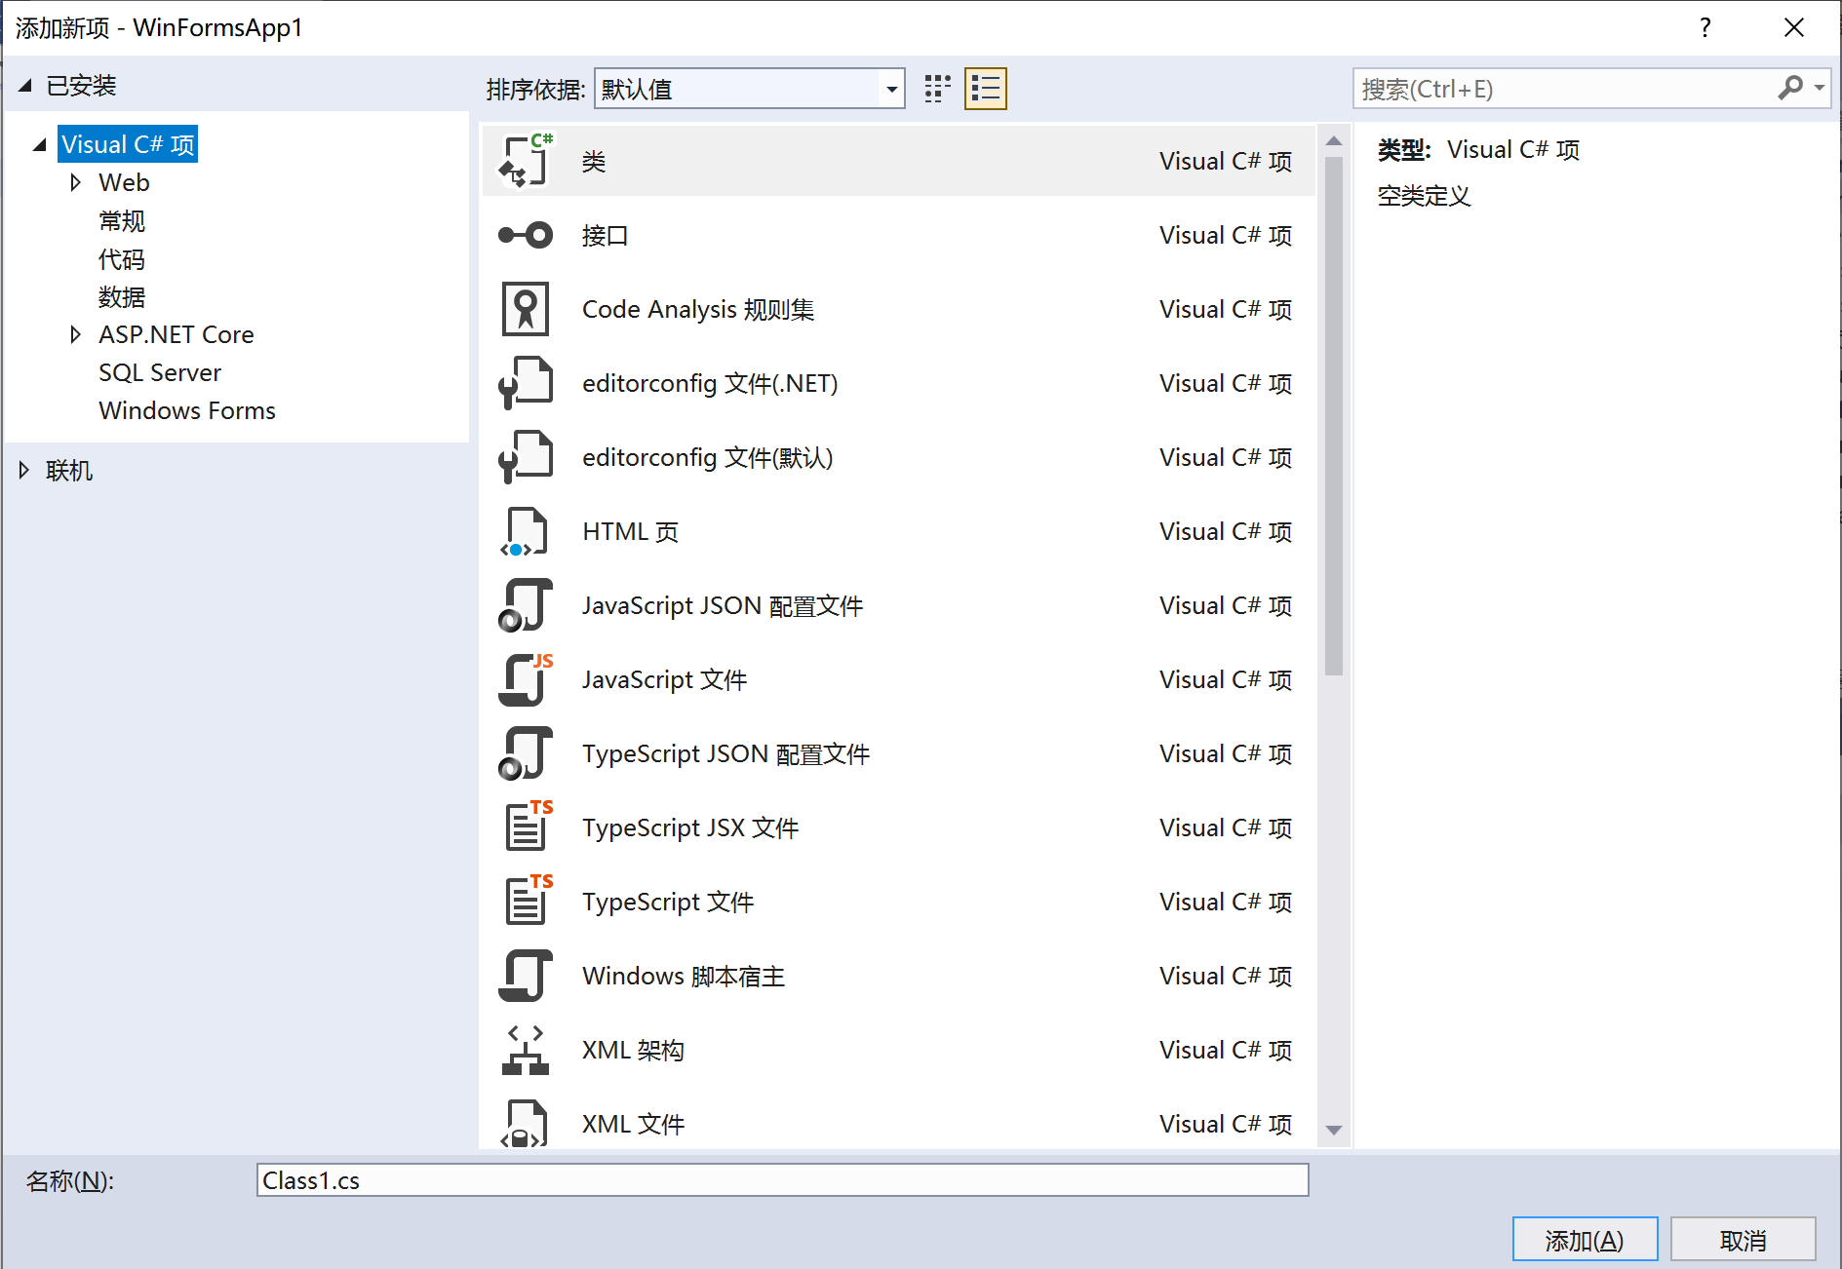This screenshot has width=1842, height=1269.
Task: Open the 排序依据 默认值 combo box
Action: (749, 89)
